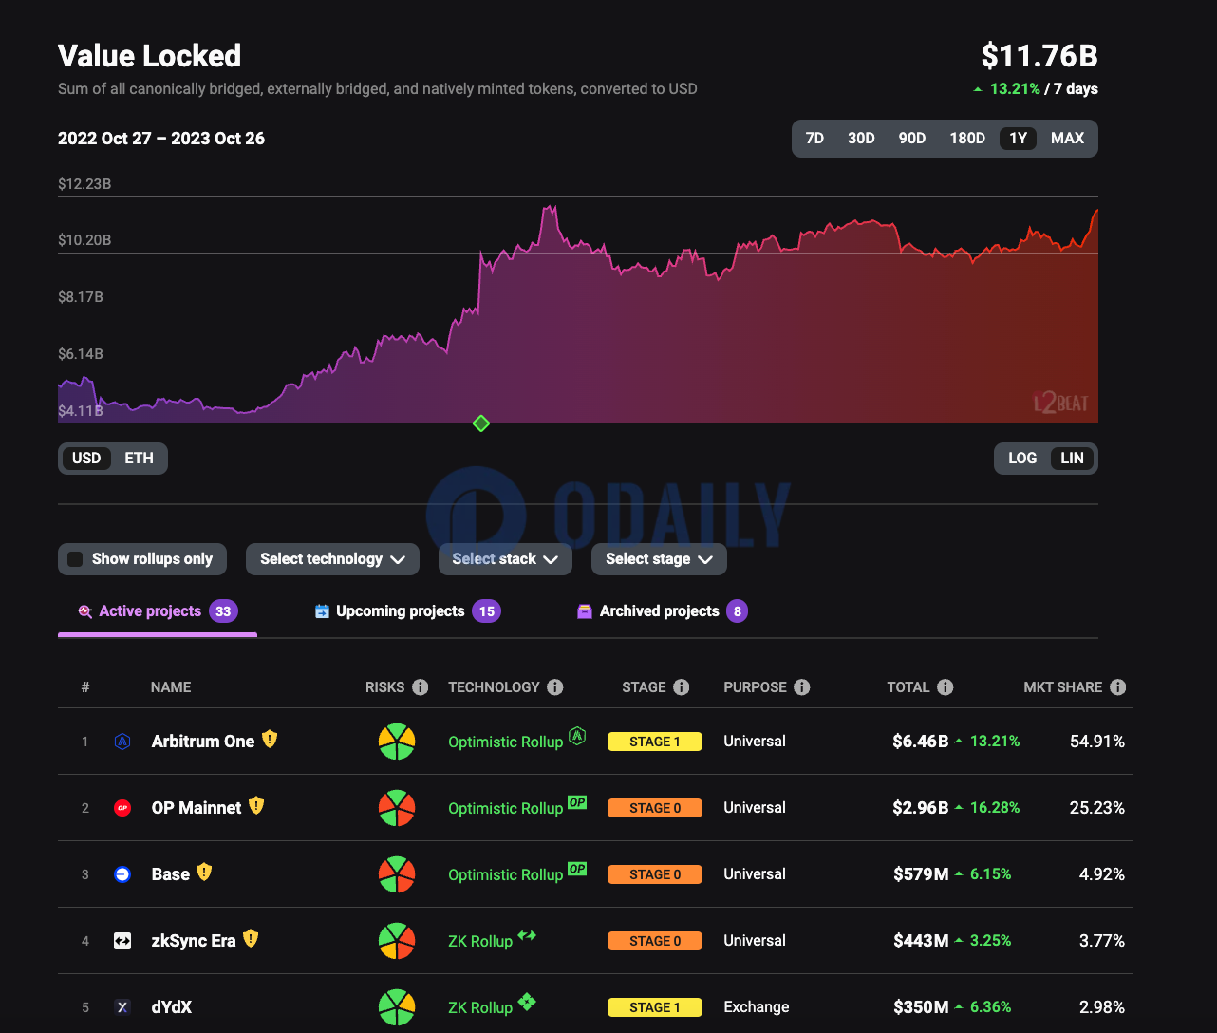Open the zkSync Era project link
This screenshot has height=1033, width=1217.
click(194, 941)
